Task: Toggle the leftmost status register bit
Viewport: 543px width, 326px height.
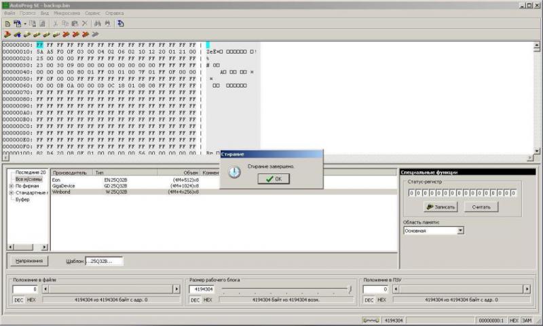Action: point(411,193)
